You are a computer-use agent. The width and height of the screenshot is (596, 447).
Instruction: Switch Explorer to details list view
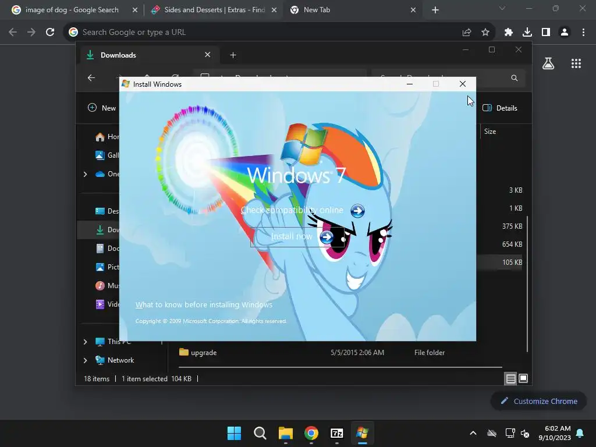pos(510,378)
